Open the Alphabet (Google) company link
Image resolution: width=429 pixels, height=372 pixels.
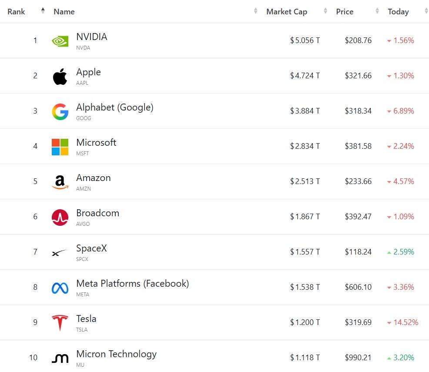114,107
